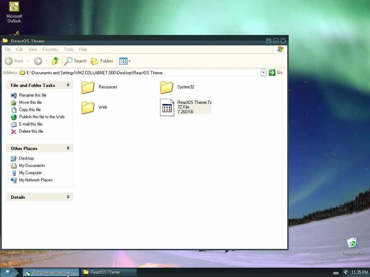Select the Recycle Bin desktop icon
The width and height of the screenshot is (370, 277).
[x=352, y=243]
